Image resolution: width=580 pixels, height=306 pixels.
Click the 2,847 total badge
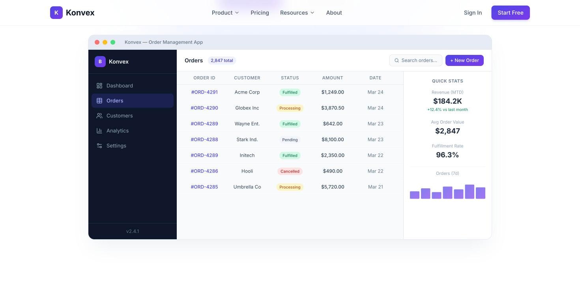(222, 60)
